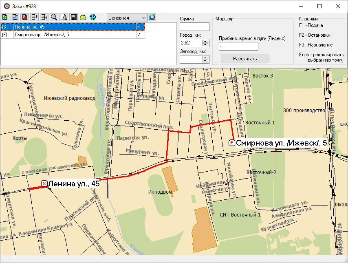The height and width of the screenshot is (263, 348).
Task: Move selected point up in list
Action: [x=34, y=18]
